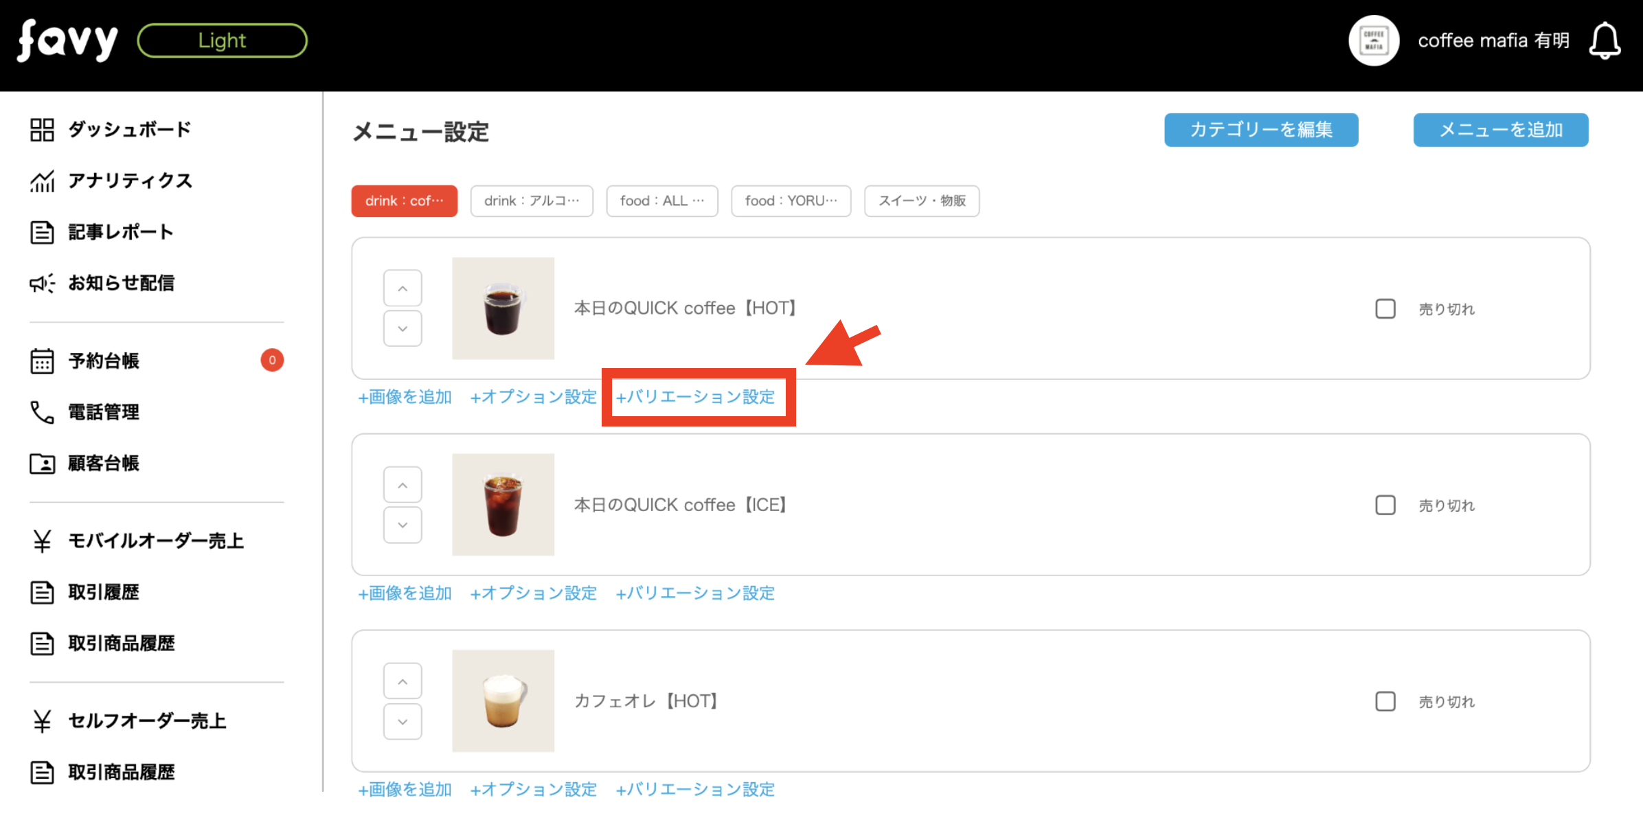Open お知らせ配信 megaphone icon

click(x=42, y=283)
